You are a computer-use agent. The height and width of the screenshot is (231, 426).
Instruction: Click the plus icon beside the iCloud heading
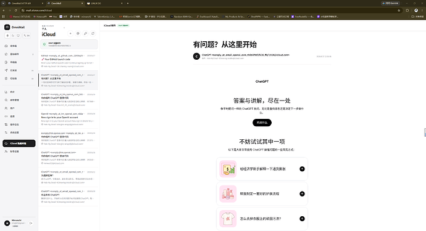(x=70, y=33)
